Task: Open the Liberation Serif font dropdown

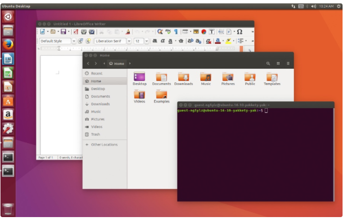Action: coord(129,41)
